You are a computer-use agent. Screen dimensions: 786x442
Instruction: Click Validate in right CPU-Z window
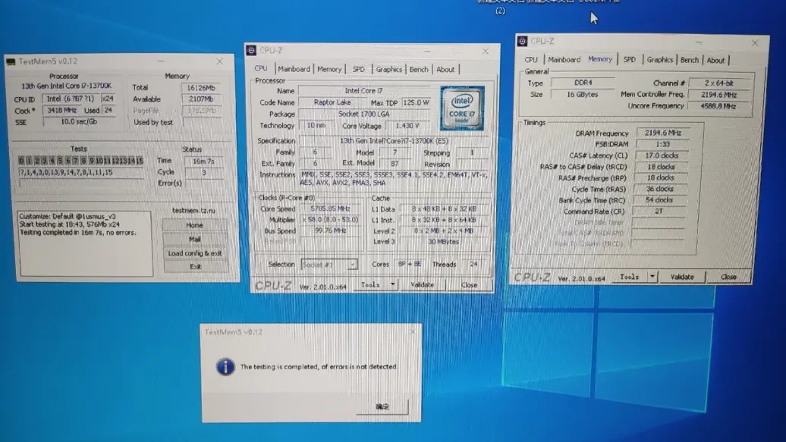point(682,277)
